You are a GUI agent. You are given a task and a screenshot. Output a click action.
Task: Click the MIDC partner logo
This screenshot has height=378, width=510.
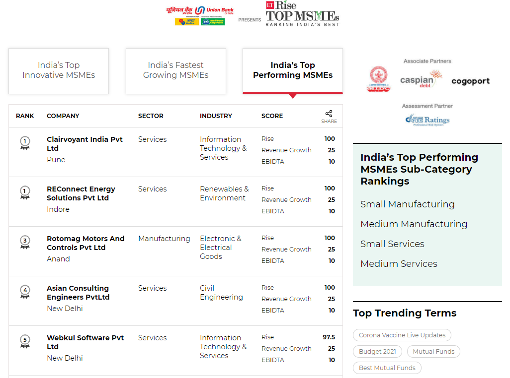379,79
